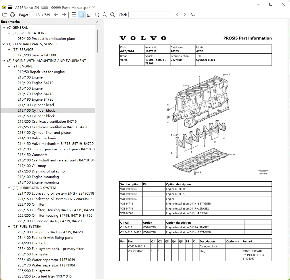
Task: Rotate page clockwise icon
Action: coord(97,15)
